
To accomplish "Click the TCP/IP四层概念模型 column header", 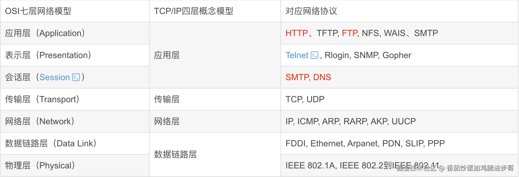I will click(193, 11).
